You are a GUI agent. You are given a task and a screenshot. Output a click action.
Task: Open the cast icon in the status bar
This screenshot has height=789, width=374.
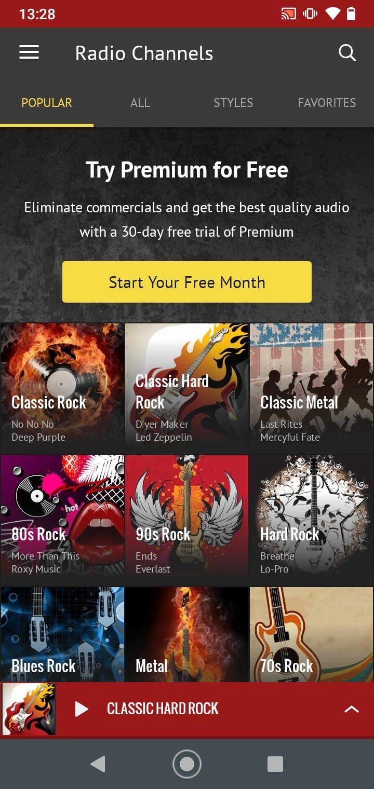pos(288,13)
